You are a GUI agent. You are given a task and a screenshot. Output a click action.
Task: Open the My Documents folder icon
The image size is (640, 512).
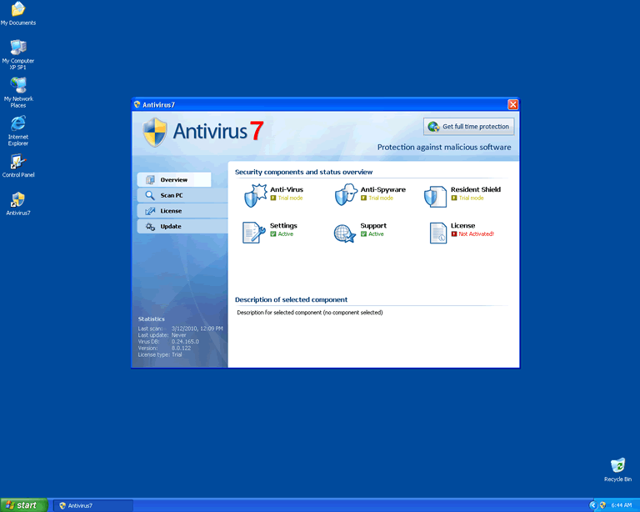point(17,10)
